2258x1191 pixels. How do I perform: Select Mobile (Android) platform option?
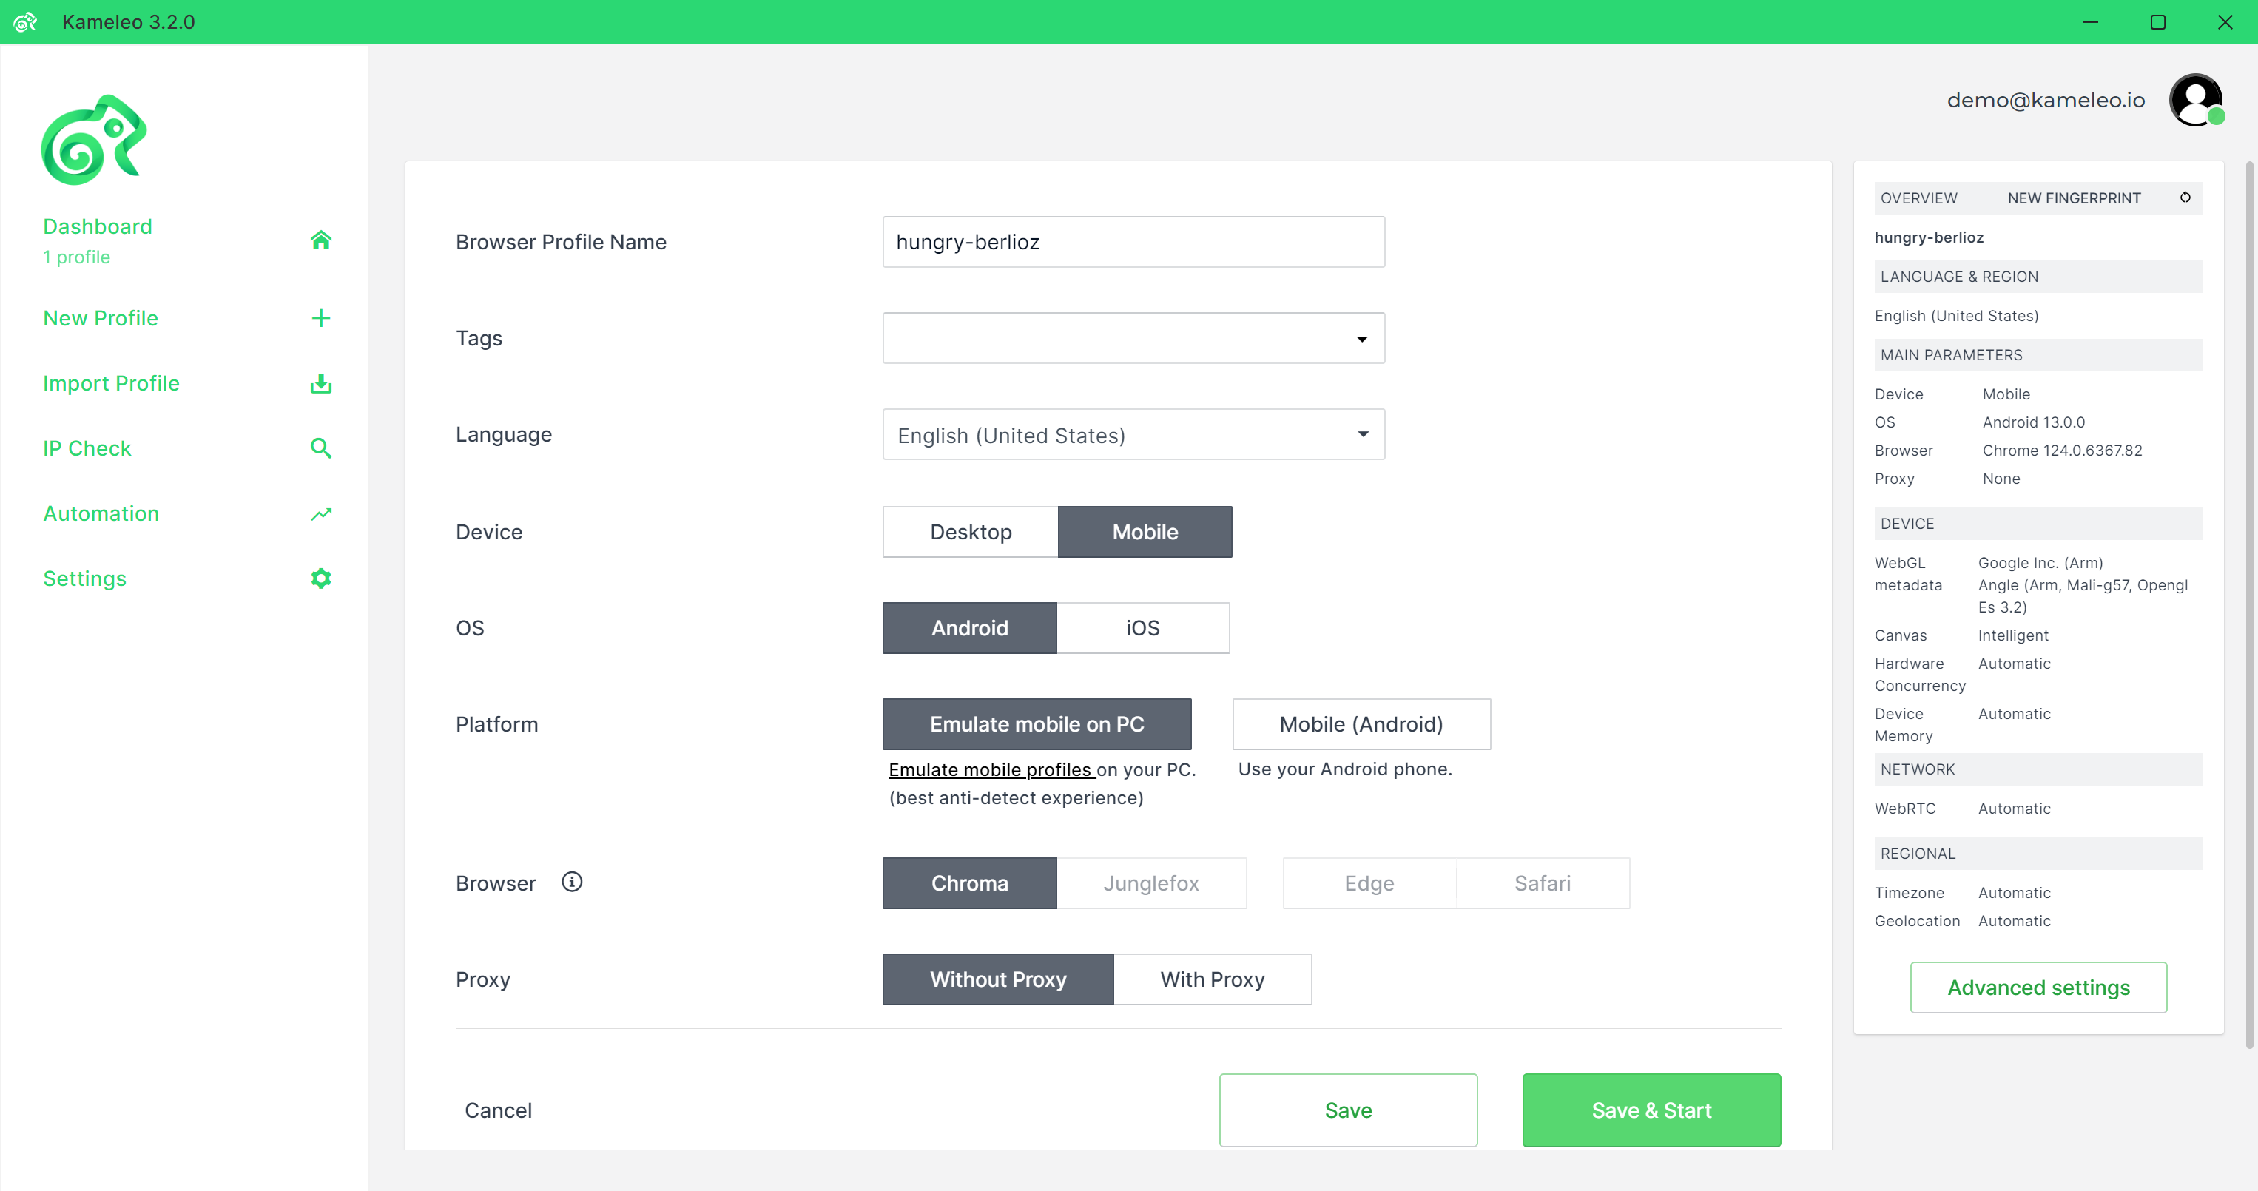(1361, 725)
